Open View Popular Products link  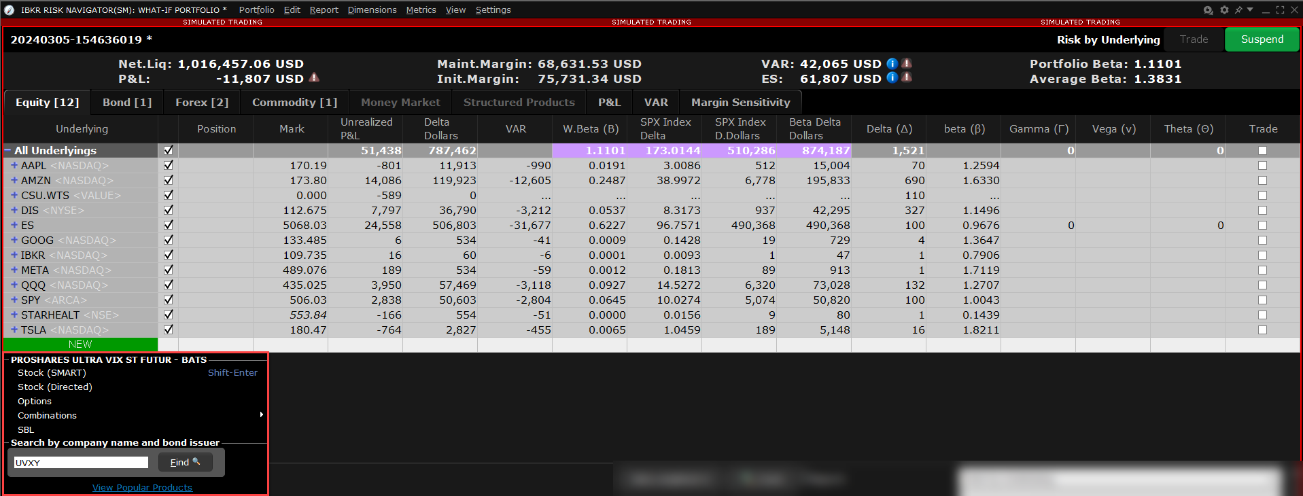tap(142, 487)
